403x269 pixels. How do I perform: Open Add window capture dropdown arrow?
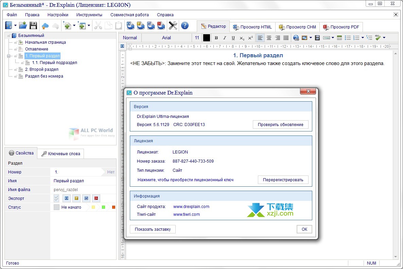point(89,26)
